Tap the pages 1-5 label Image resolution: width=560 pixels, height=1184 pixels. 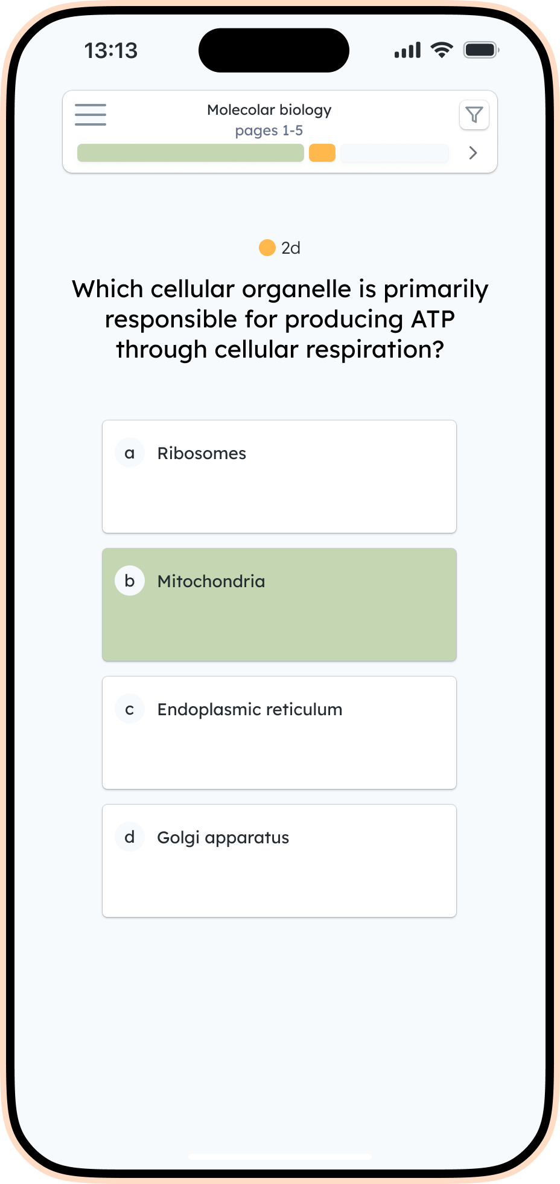(269, 130)
